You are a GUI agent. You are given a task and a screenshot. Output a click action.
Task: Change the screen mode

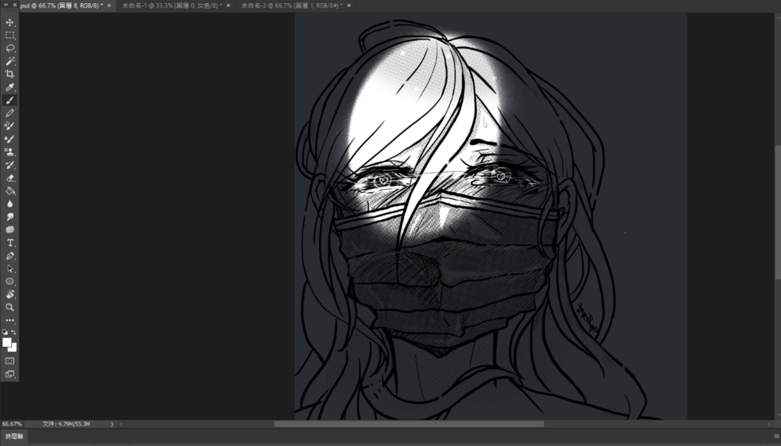click(x=9, y=374)
